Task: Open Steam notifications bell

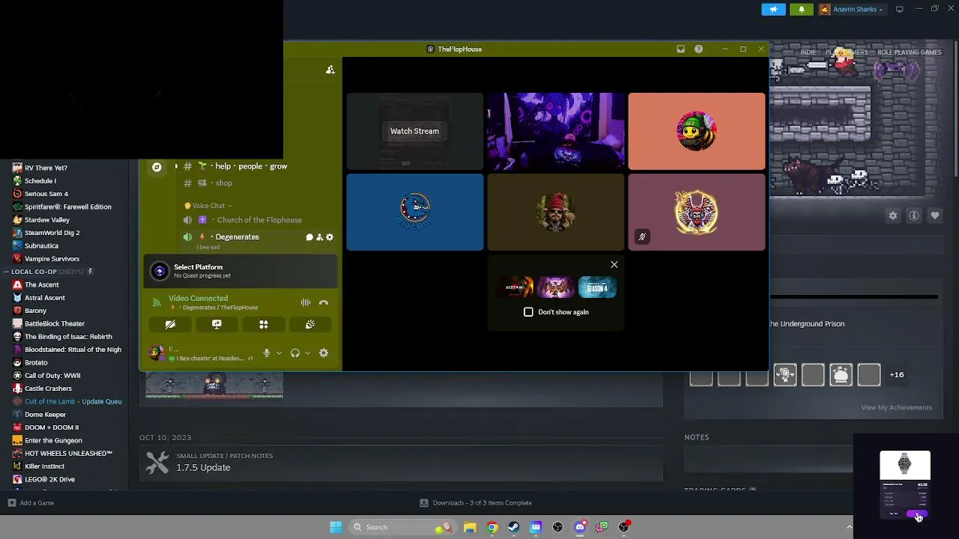Action: [801, 9]
